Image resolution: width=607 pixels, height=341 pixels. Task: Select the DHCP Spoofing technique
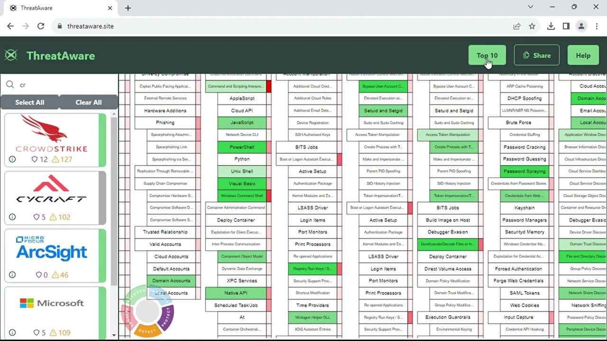click(524, 98)
